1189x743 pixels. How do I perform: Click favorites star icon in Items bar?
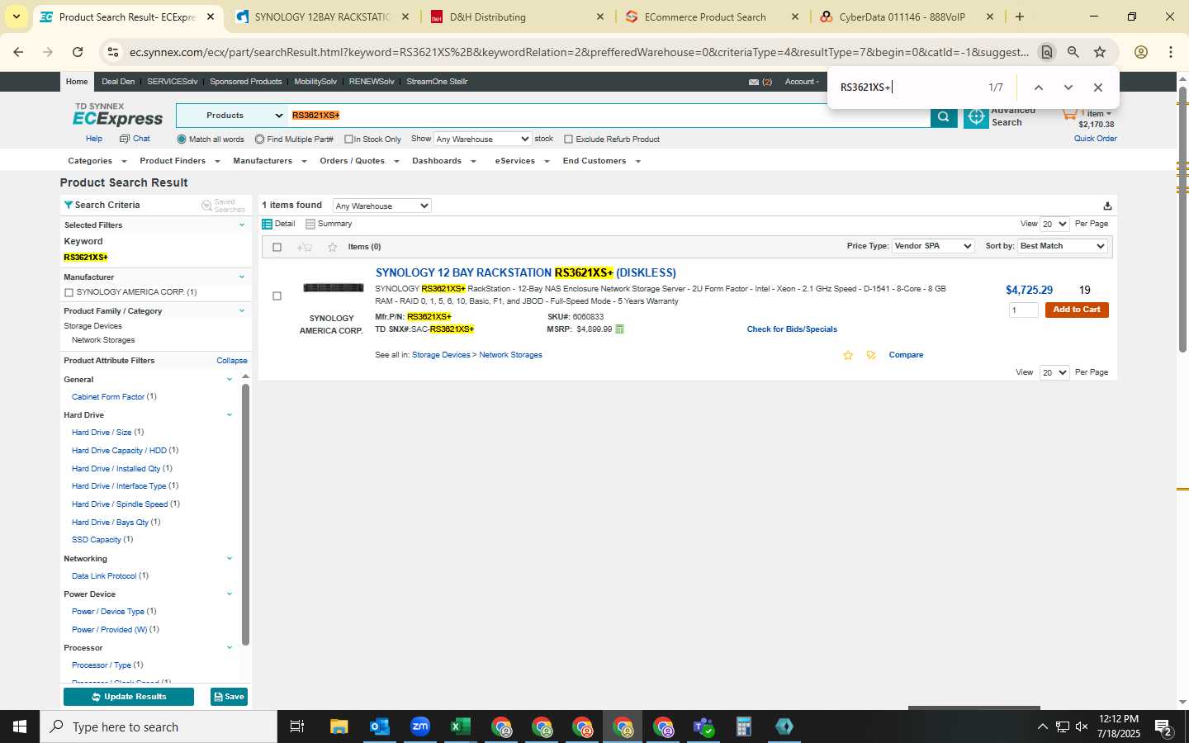point(332,247)
